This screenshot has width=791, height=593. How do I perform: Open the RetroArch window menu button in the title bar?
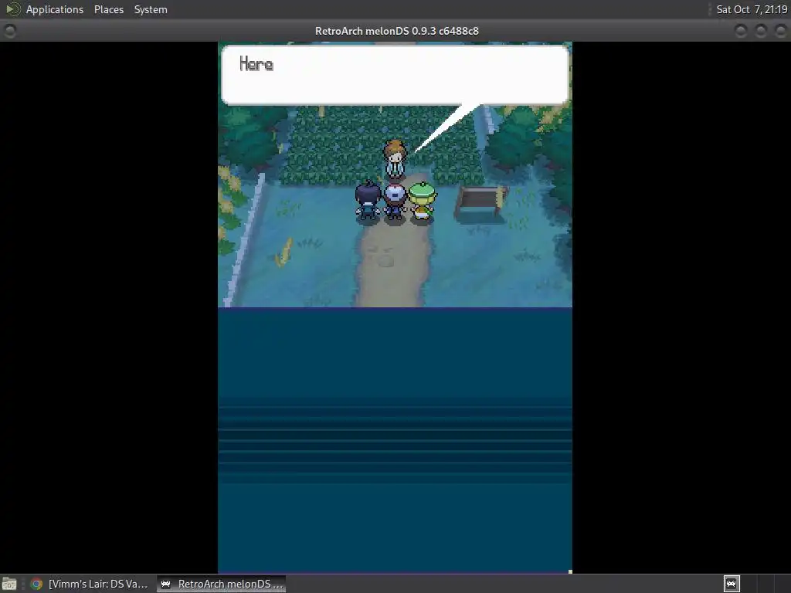pos(9,31)
